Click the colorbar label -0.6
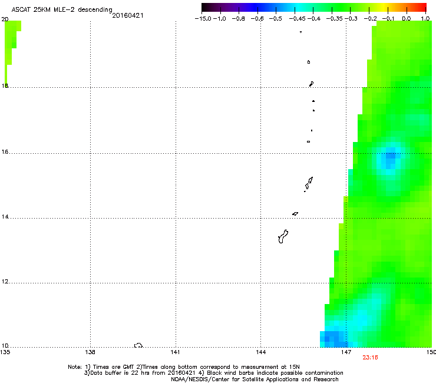This screenshot has height=383, width=436. (x=257, y=19)
